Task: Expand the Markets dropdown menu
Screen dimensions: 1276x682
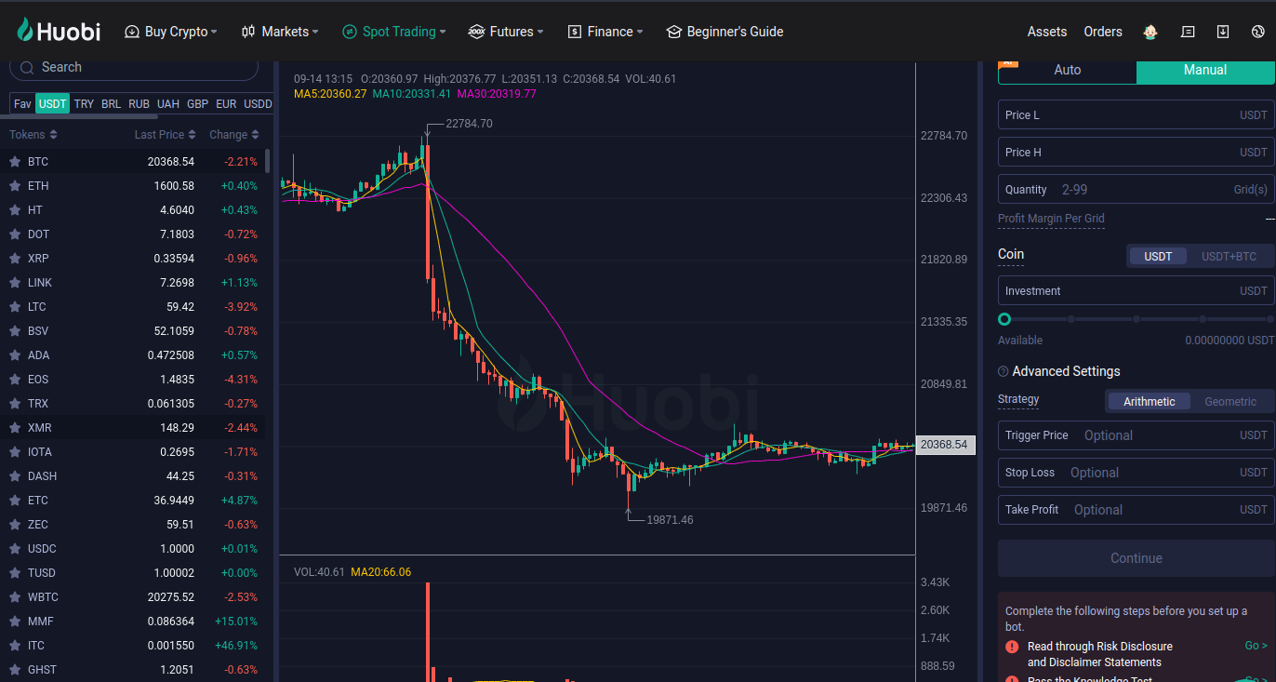Action: 280,32
